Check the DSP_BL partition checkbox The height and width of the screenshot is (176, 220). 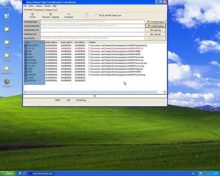26,48
